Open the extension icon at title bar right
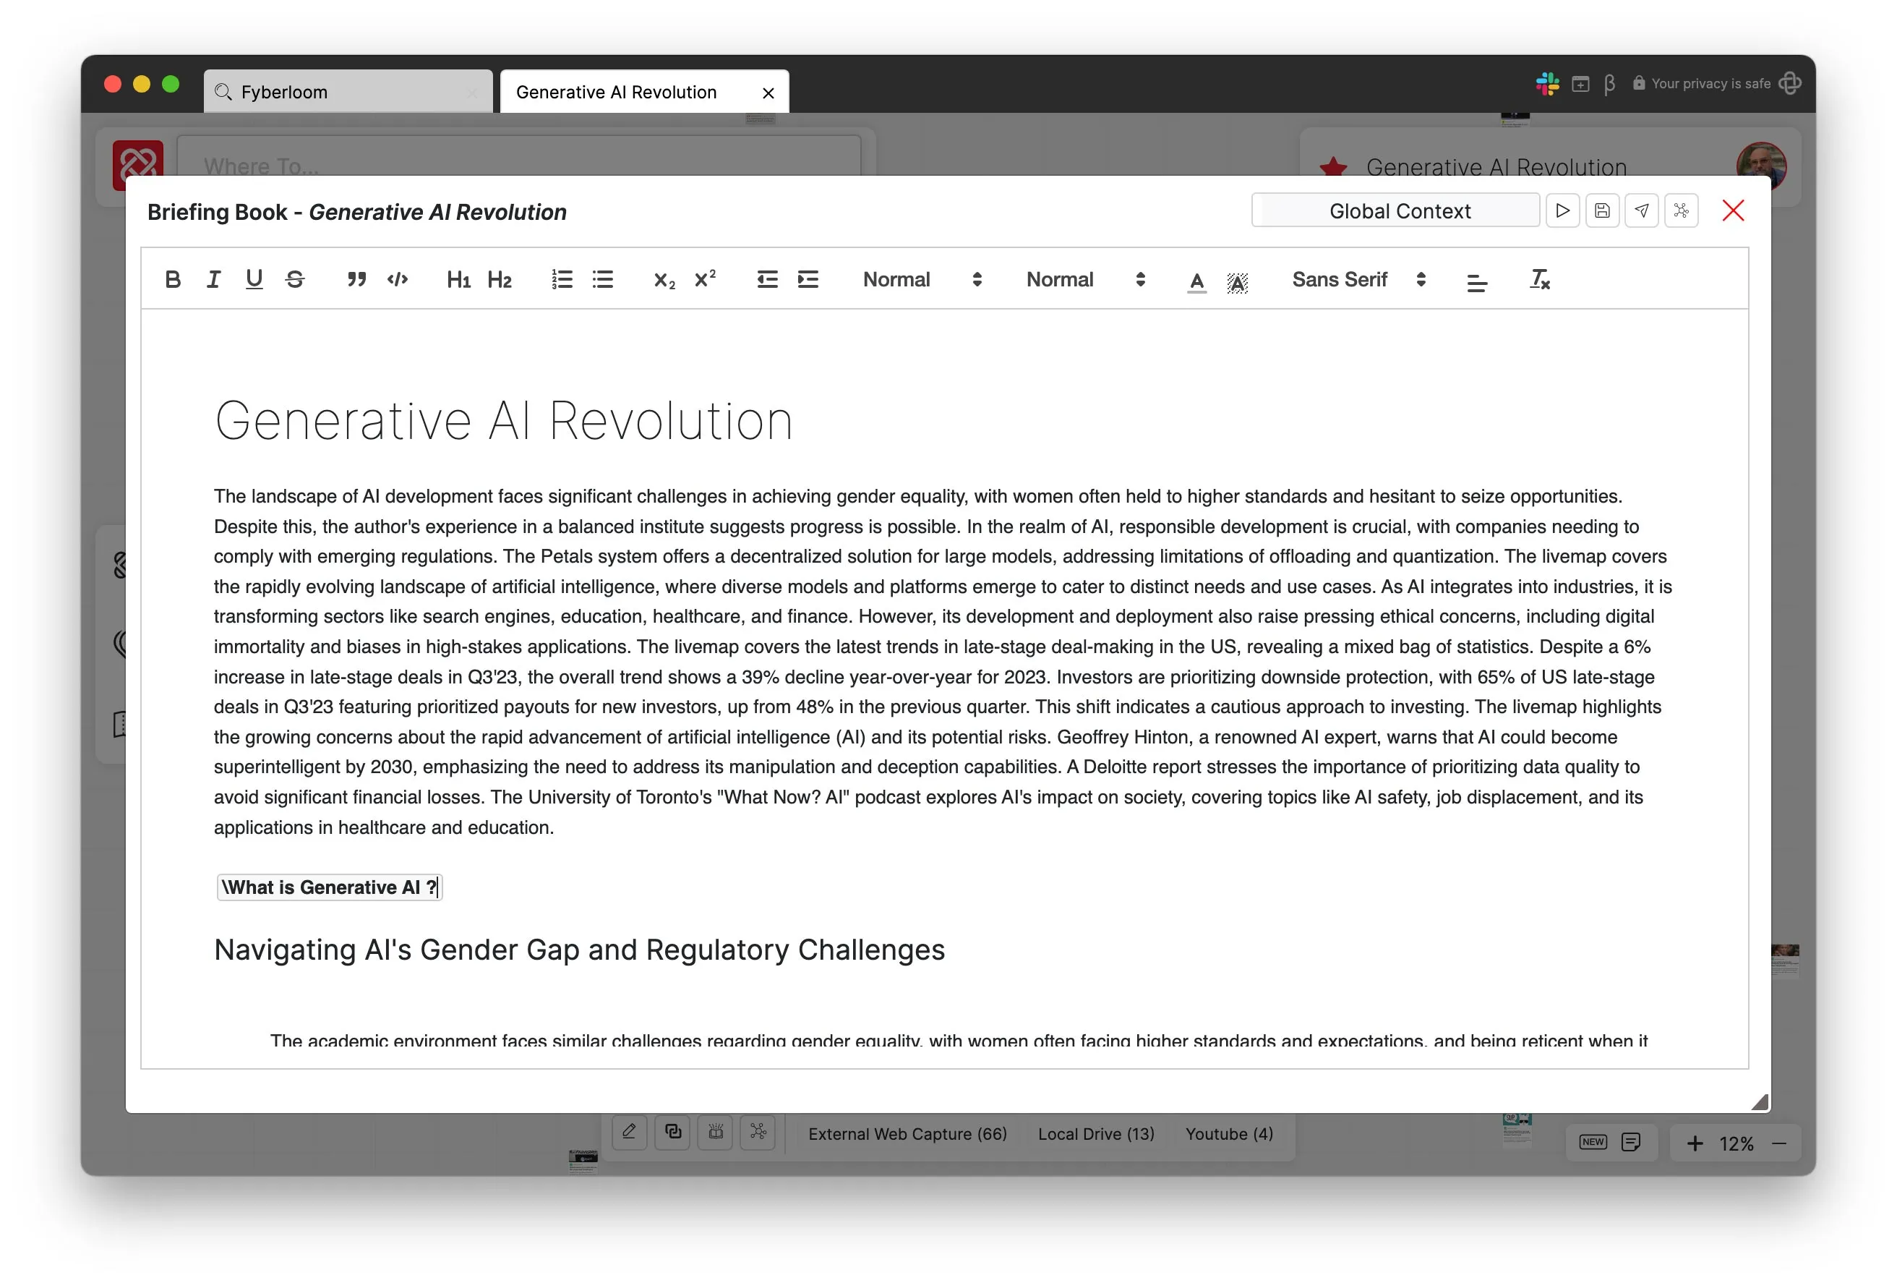Screen dimensions: 1897x1283 coord(1789,83)
